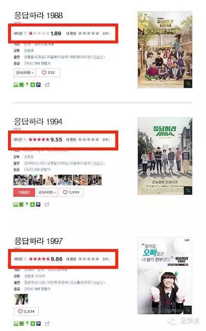Toggle the heart like button showing 2,534
Screen dimensions: 206x331
click(26, 312)
